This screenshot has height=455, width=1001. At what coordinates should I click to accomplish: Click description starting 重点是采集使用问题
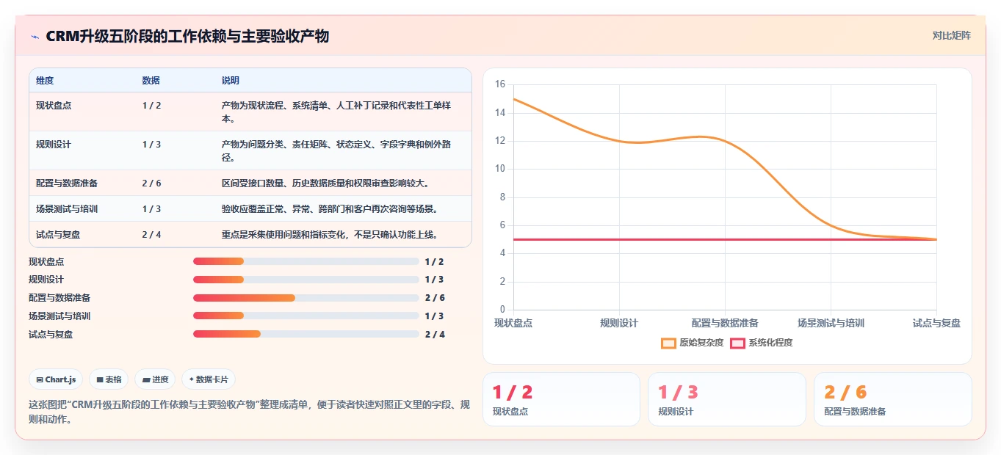click(330, 235)
